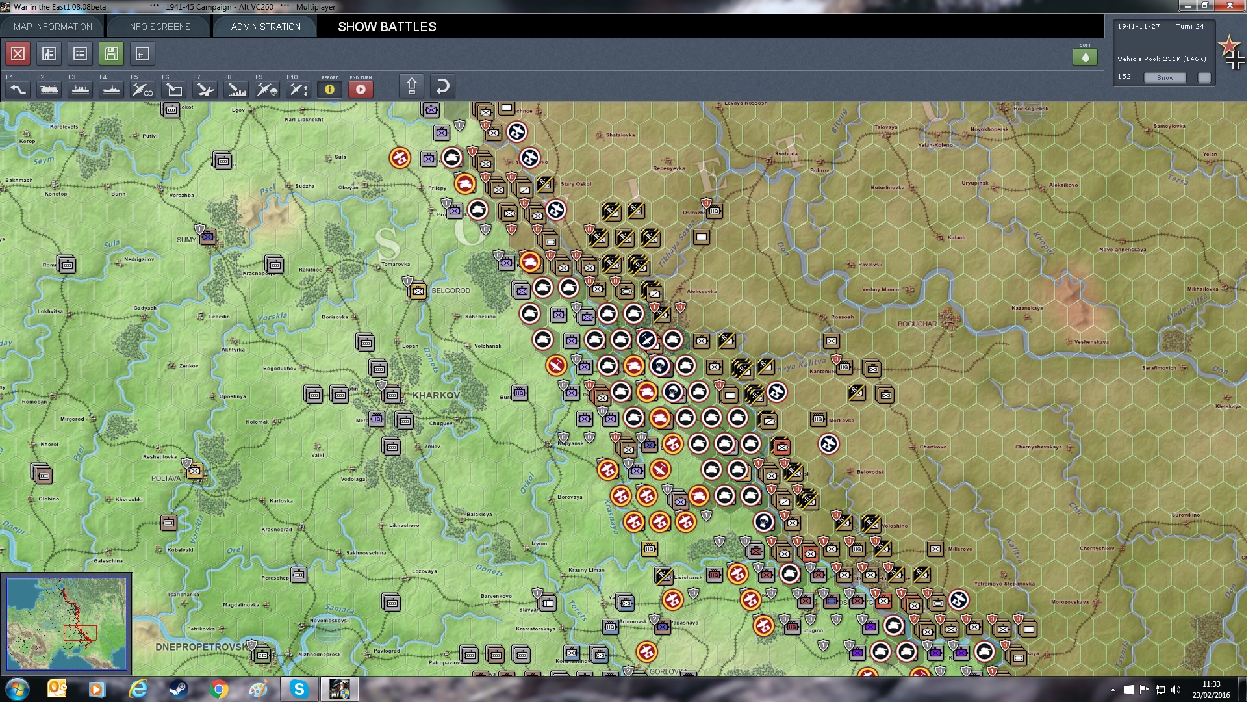Click the Kalach town label on map

(956, 237)
